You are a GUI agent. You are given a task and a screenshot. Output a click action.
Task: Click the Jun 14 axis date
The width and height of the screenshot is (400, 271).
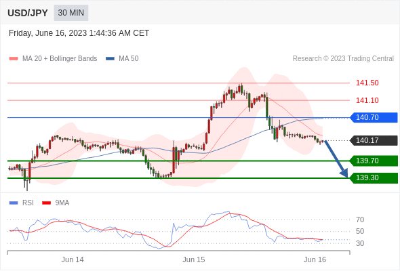pos(73,259)
